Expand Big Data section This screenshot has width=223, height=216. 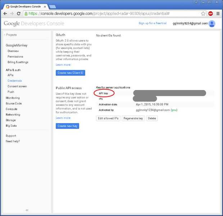(11, 126)
